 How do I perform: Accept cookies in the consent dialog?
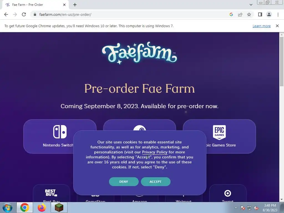(156, 182)
